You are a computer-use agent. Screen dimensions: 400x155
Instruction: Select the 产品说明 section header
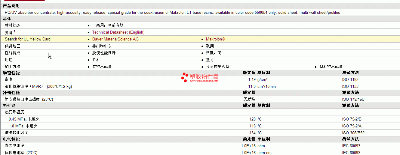coord(11,6)
